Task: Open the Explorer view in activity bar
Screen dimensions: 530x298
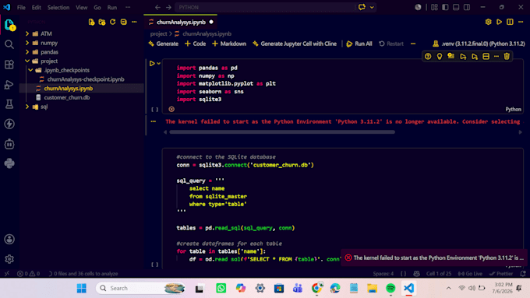Action: tap(9, 25)
